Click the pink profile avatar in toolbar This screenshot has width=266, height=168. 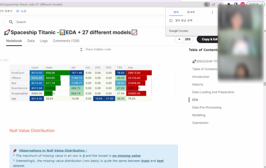tap(243, 4)
